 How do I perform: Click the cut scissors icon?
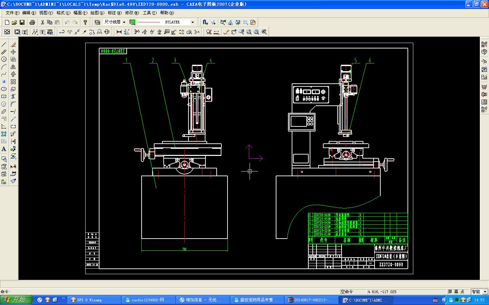[x=42, y=22]
